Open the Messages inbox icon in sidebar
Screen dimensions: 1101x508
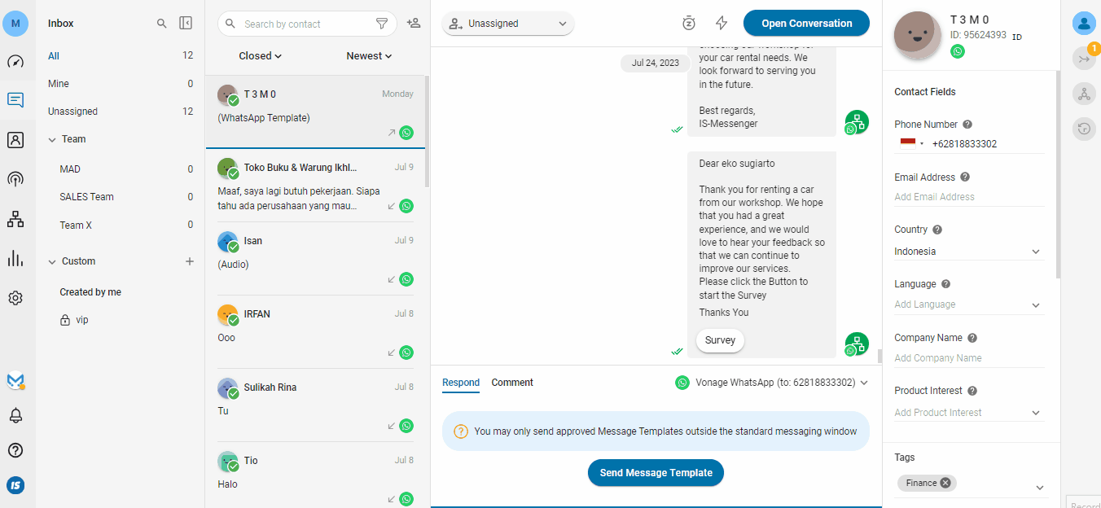(x=15, y=99)
